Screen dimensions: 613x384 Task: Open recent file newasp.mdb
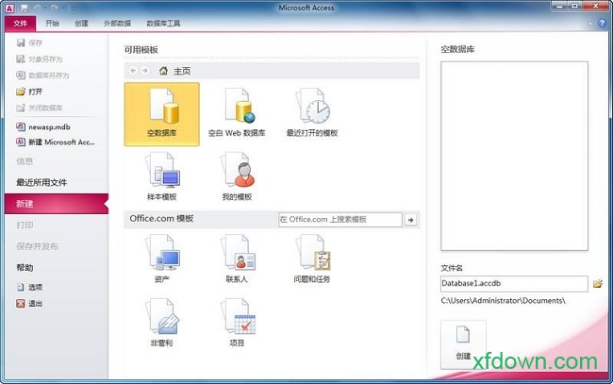pos(43,126)
